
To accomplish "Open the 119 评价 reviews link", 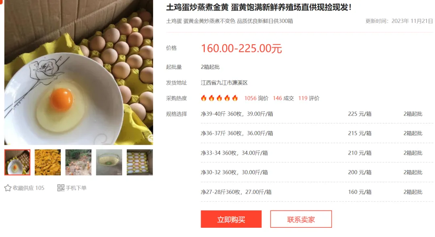I will pyautogui.click(x=309, y=99).
